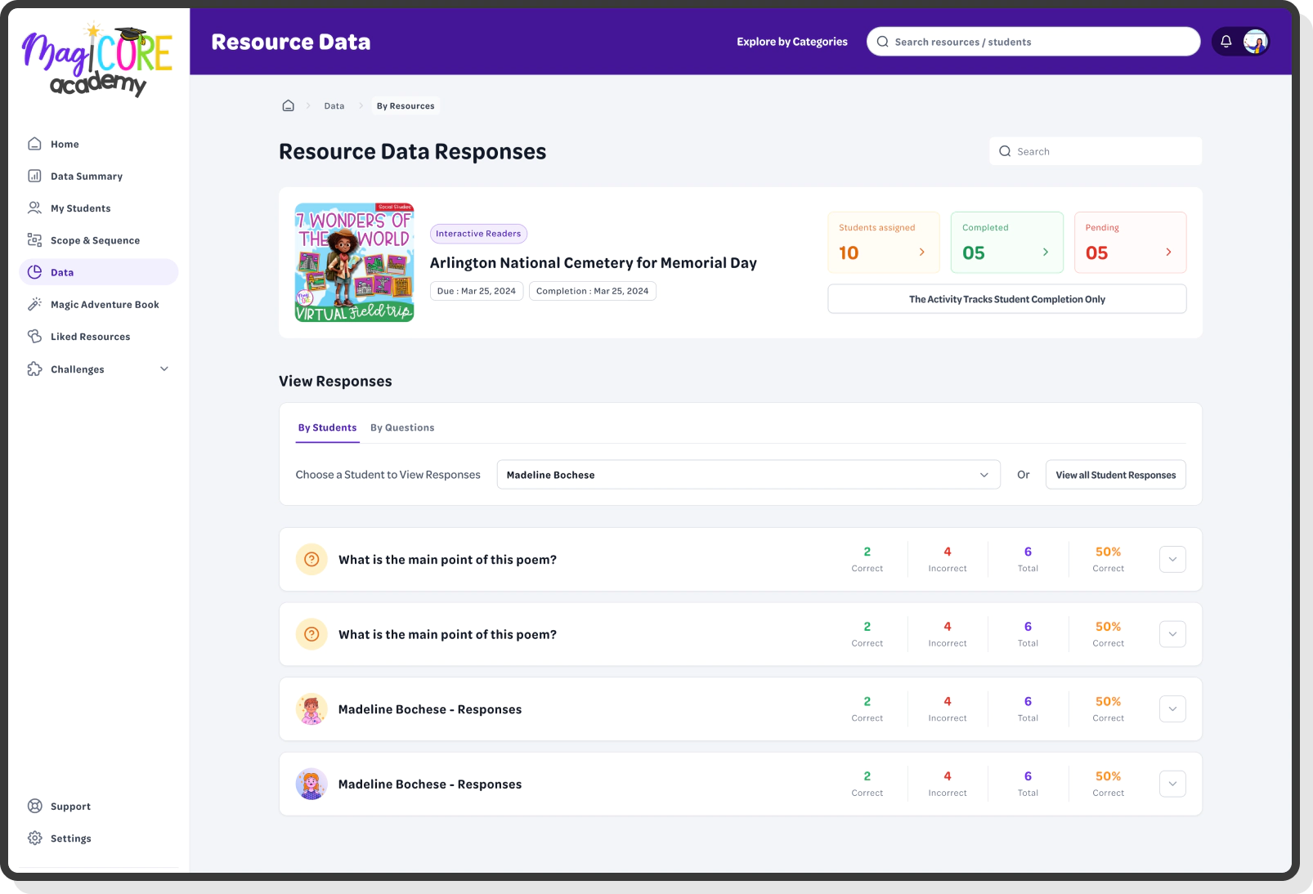The height and width of the screenshot is (894, 1313).
Task: Click the Magic Adventure Book icon
Action: click(x=35, y=304)
